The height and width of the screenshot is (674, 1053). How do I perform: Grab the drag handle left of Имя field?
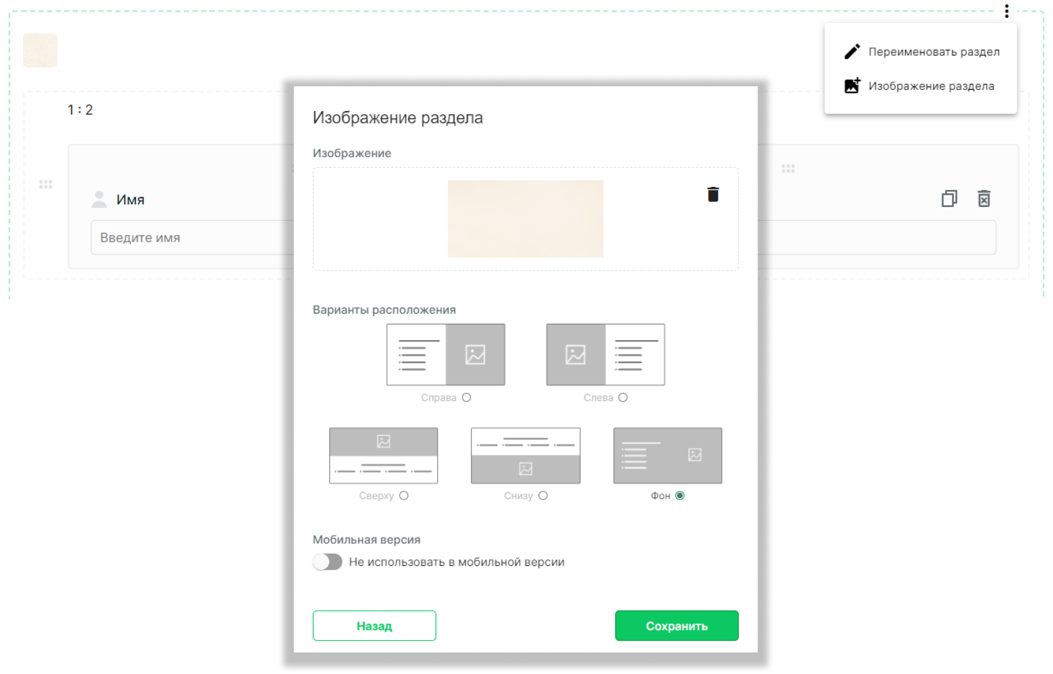pos(46,184)
